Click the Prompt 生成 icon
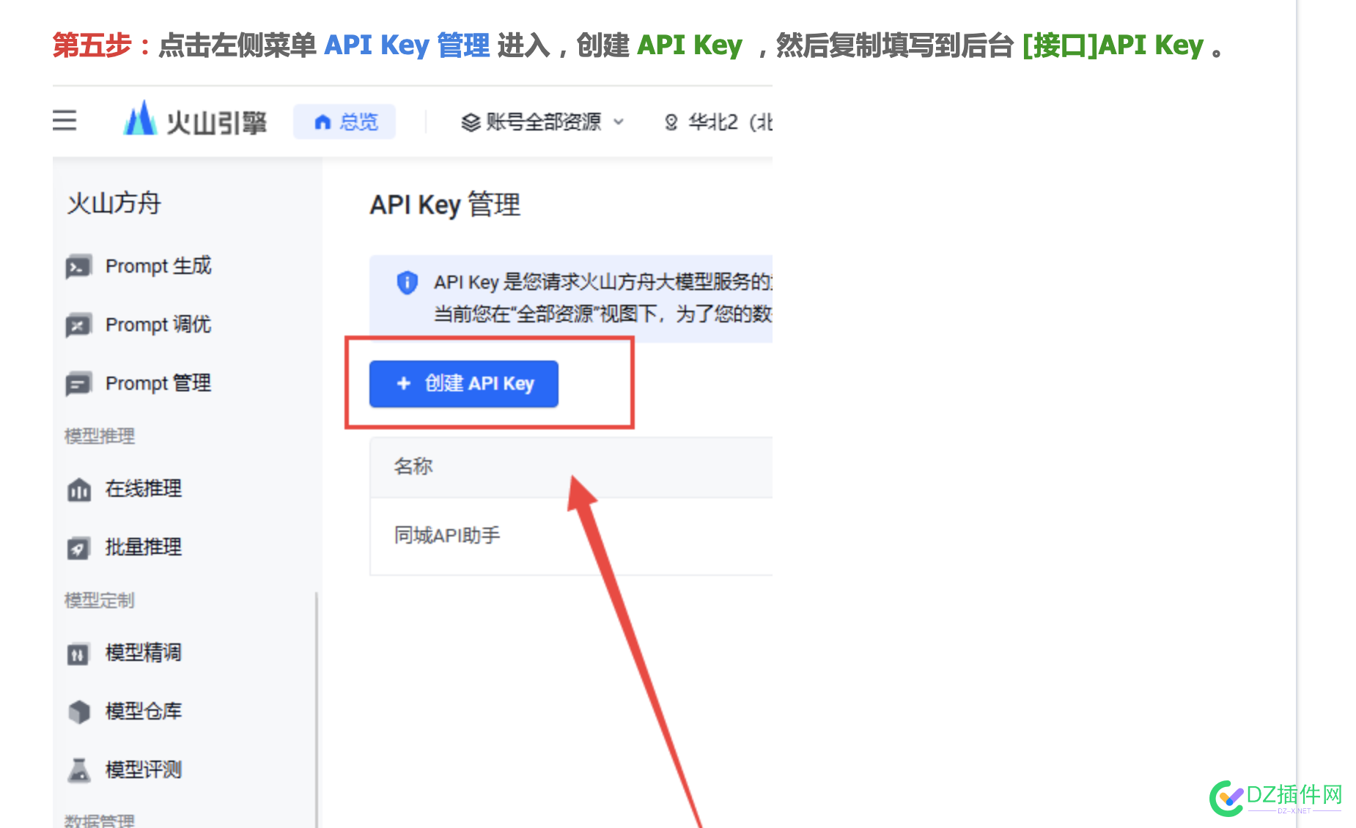 78,267
